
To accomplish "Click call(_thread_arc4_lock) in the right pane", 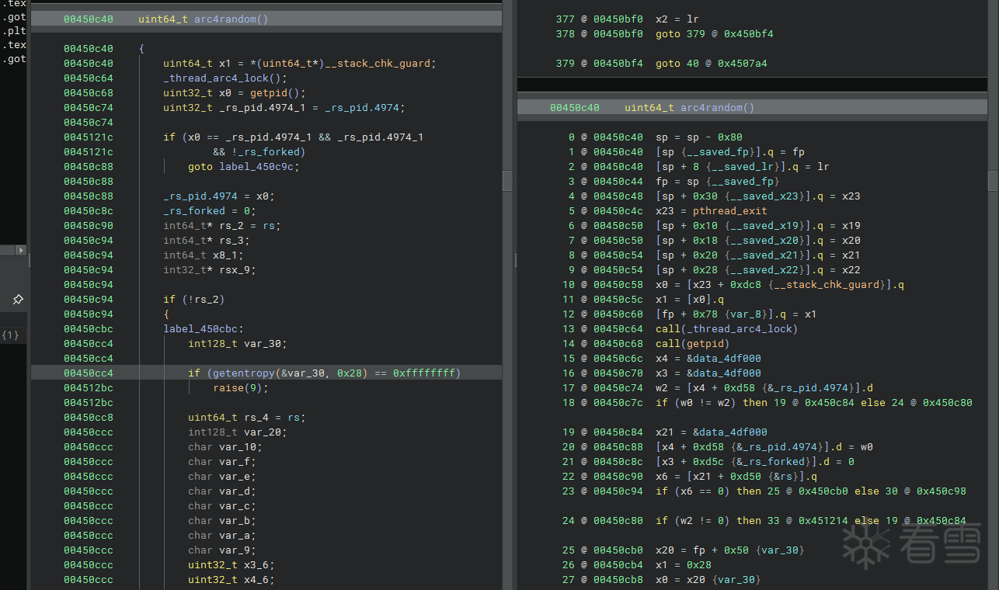I will click(x=727, y=329).
